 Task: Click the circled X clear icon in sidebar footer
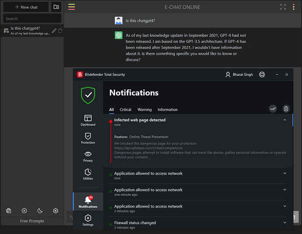pos(24,211)
